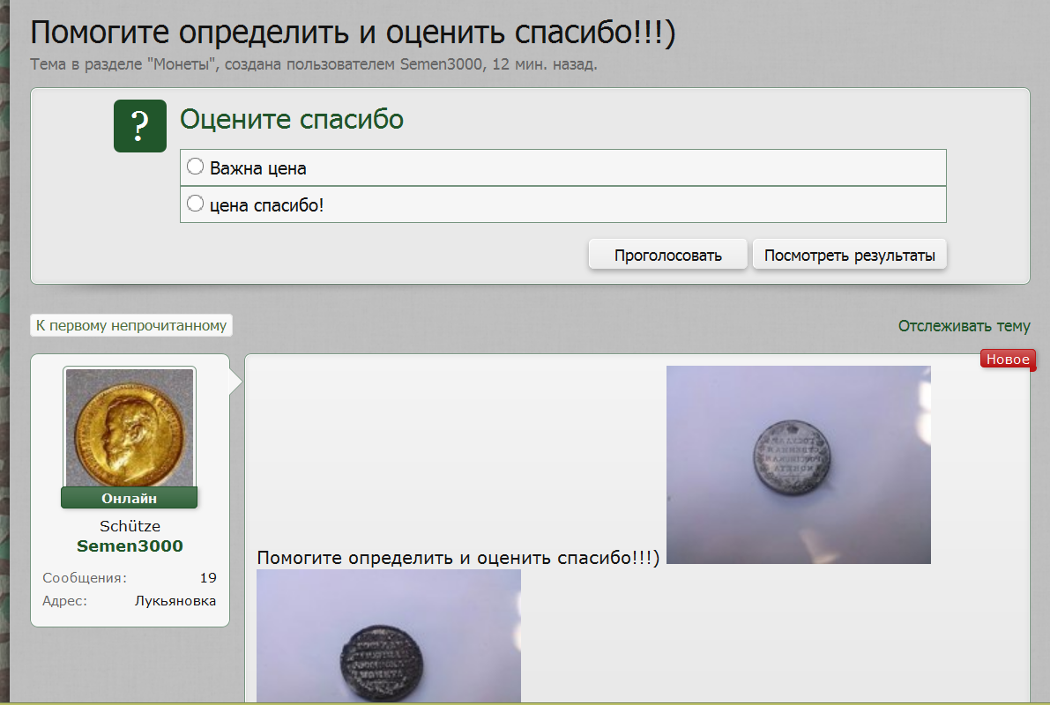Click the red "Новое" badge on the post
The image size is (1050, 705).
[1007, 360]
